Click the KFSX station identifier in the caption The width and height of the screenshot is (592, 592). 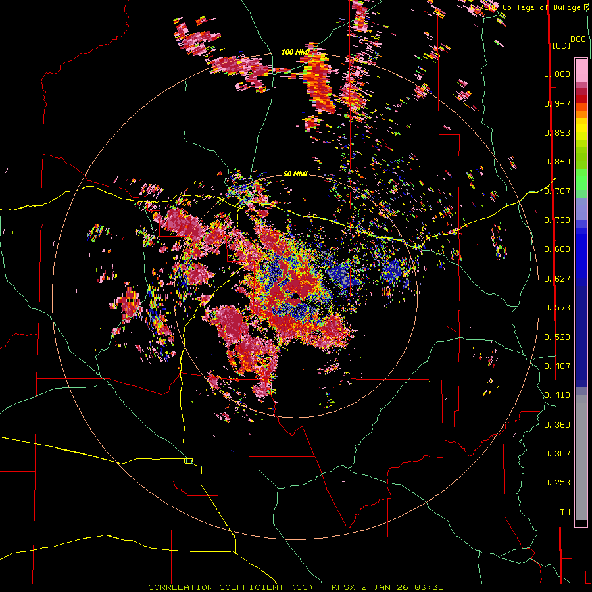point(343,587)
